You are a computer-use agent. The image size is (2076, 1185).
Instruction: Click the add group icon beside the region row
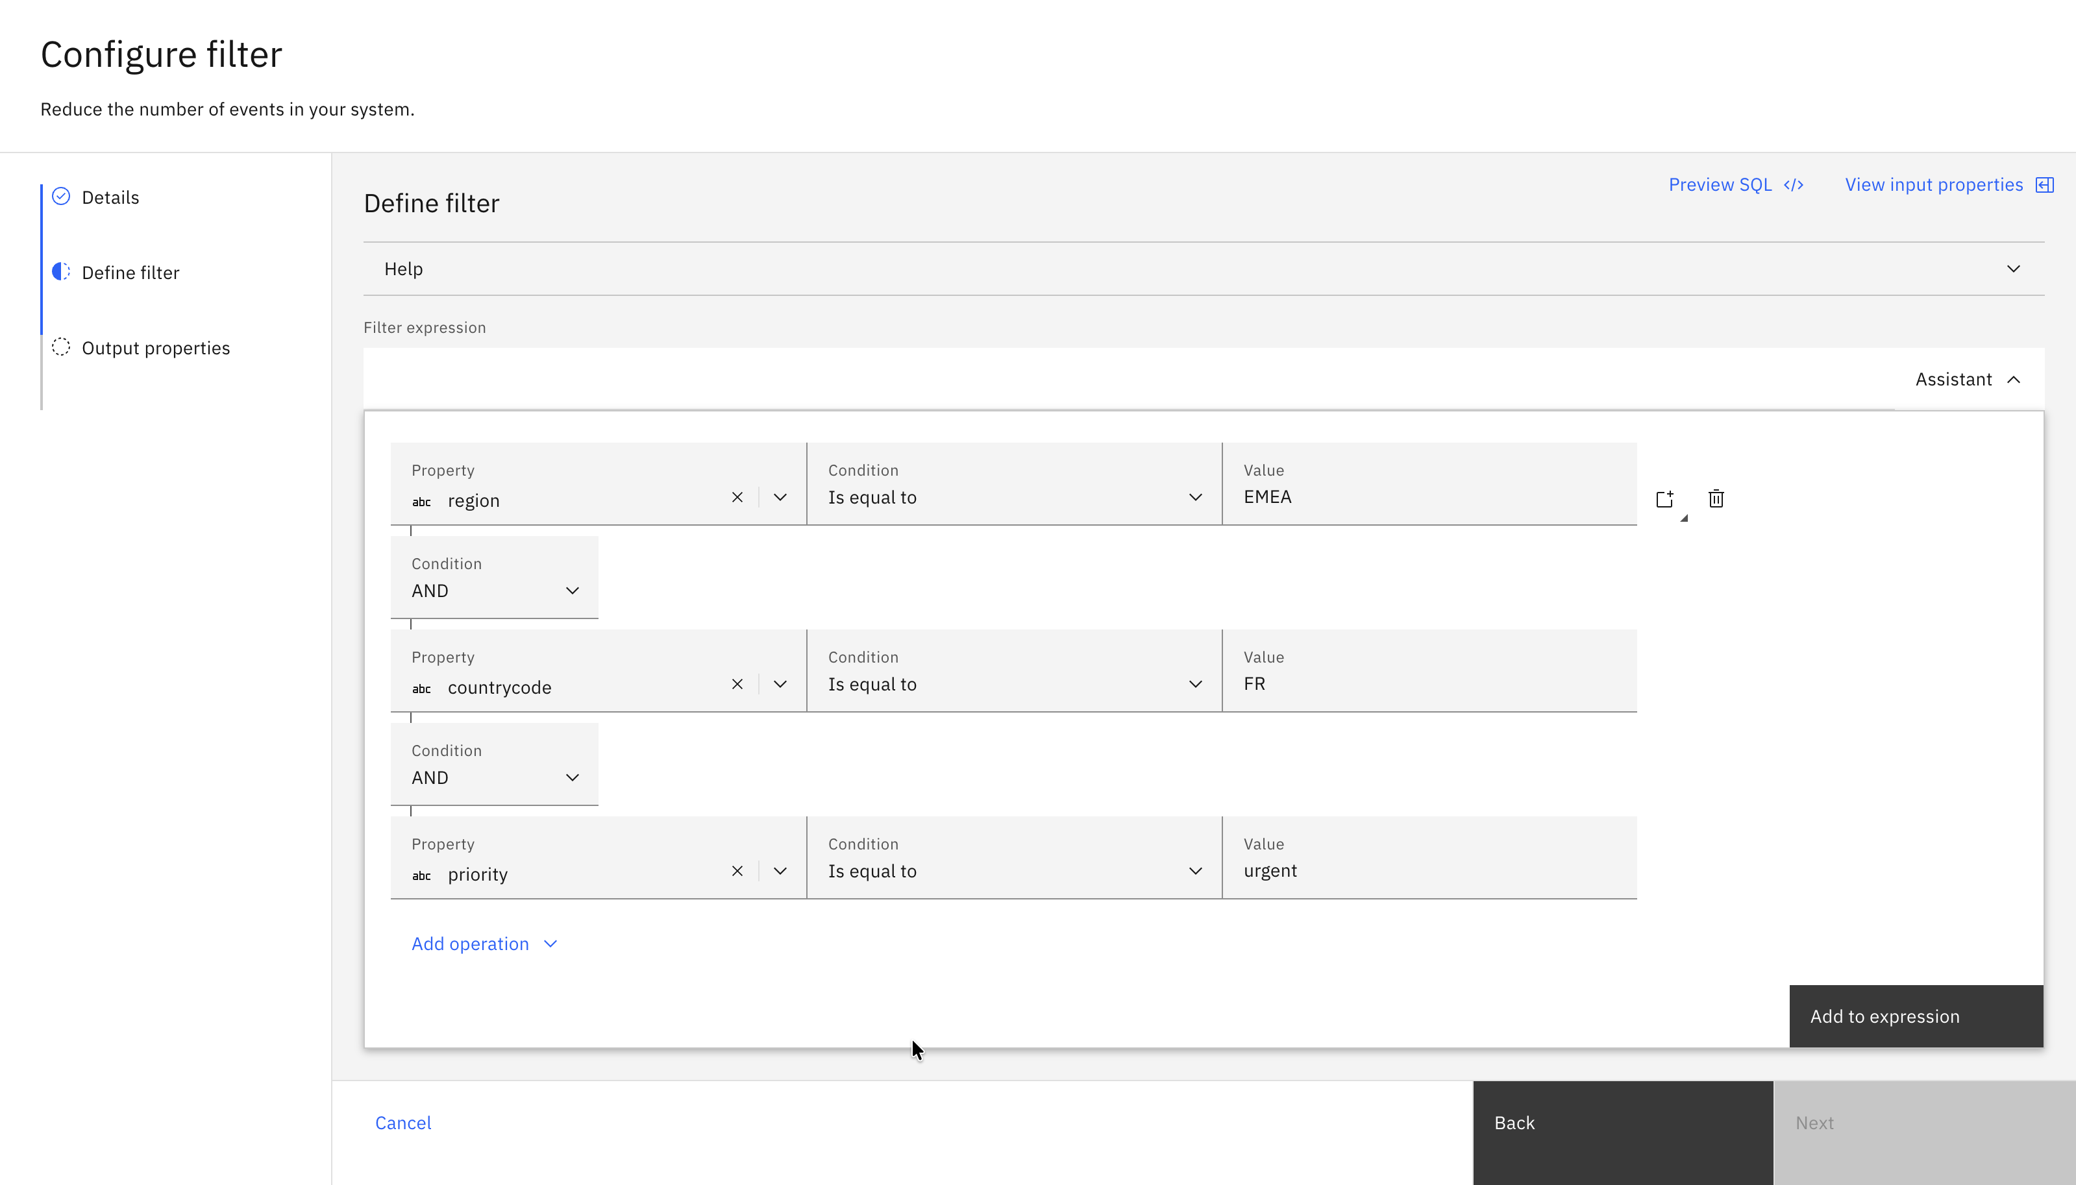point(1665,499)
